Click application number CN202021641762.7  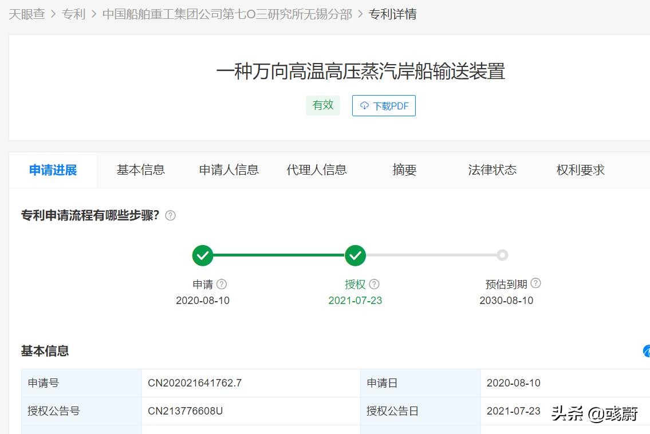[x=195, y=383]
